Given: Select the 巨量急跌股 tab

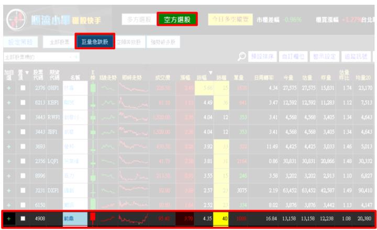Looking at the screenshot, I should click(x=95, y=41).
